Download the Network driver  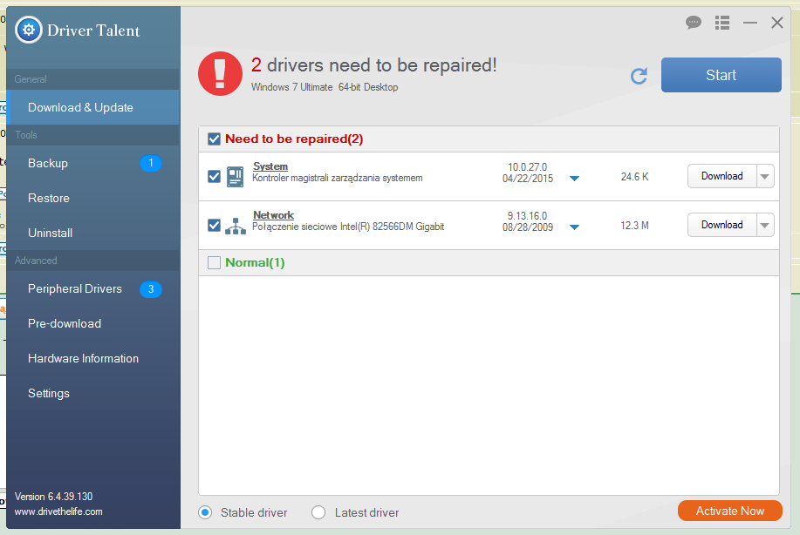point(722,225)
